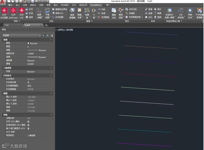Viewport: 204px width, 150px height.
Task: Collapse the 三维效果 section
Action: click(51, 68)
